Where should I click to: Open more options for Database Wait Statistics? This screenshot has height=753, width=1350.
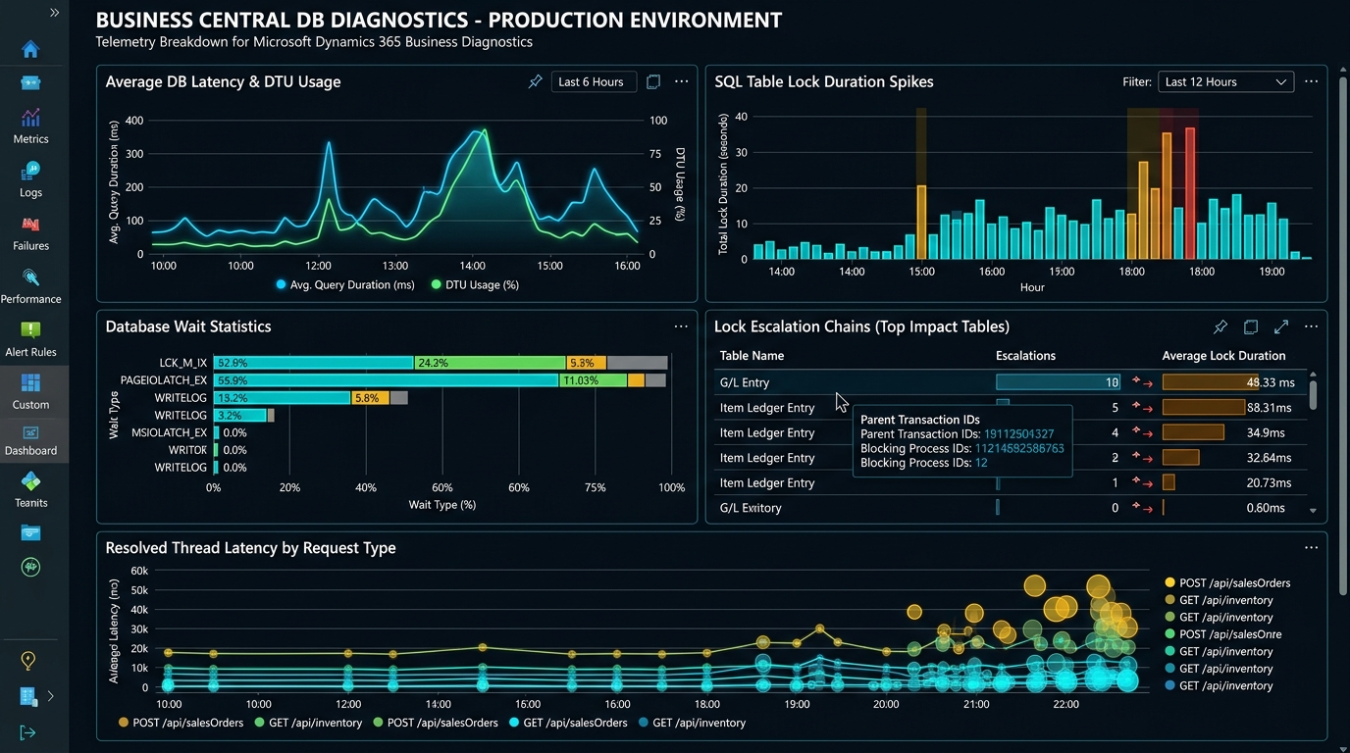point(681,326)
